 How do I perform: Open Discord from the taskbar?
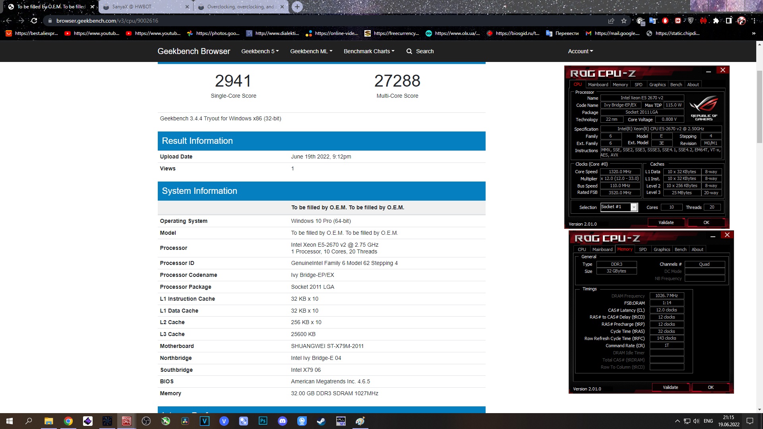(x=283, y=421)
